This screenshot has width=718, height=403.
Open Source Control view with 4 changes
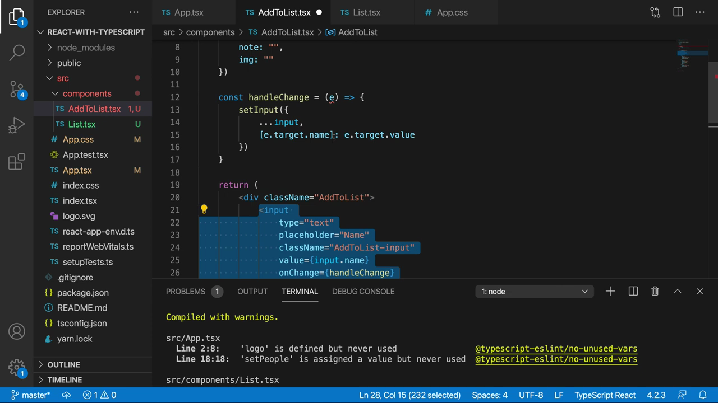tap(17, 89)
